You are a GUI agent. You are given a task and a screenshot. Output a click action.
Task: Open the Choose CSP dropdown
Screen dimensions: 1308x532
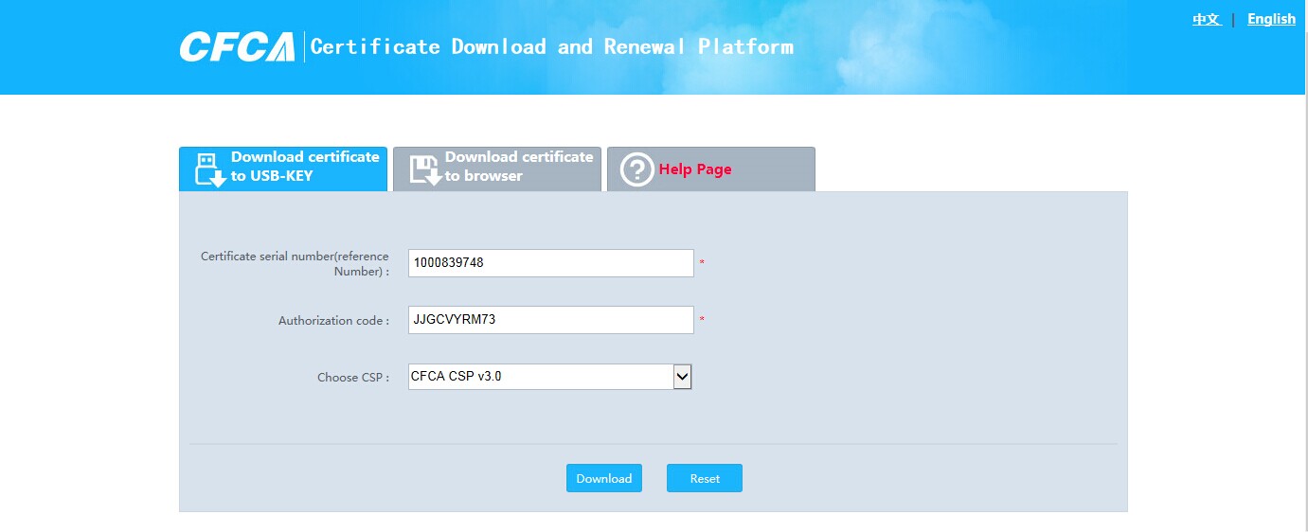tap(550, 377)
